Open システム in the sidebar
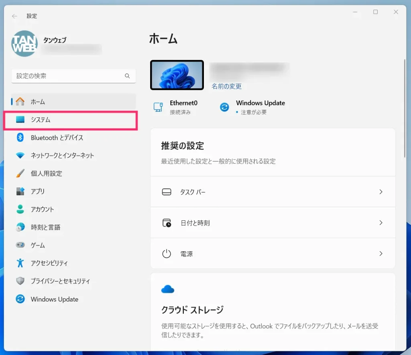The width and height of the screenshot is (411, 355). [74, 119]
